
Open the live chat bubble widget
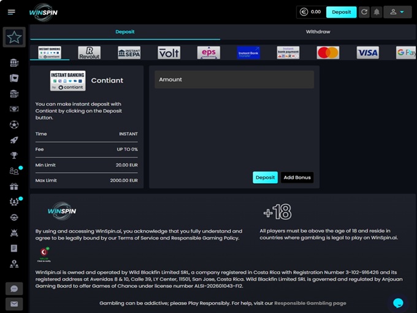(x=398, y=303)
